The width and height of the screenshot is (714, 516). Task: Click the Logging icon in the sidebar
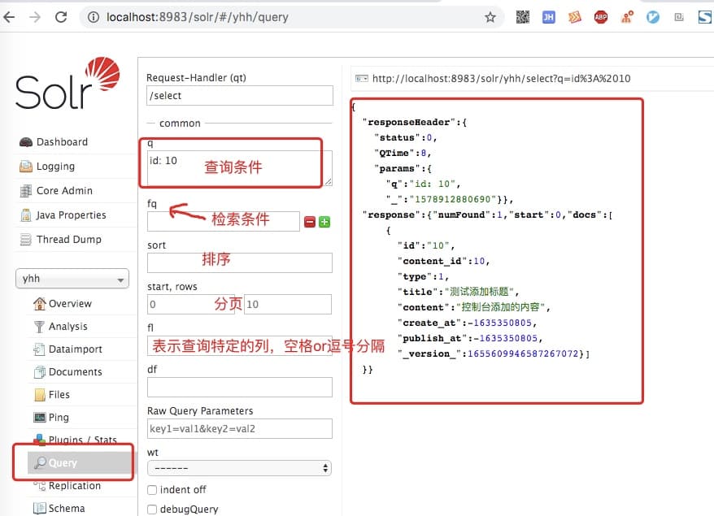(x=26, y=167)
